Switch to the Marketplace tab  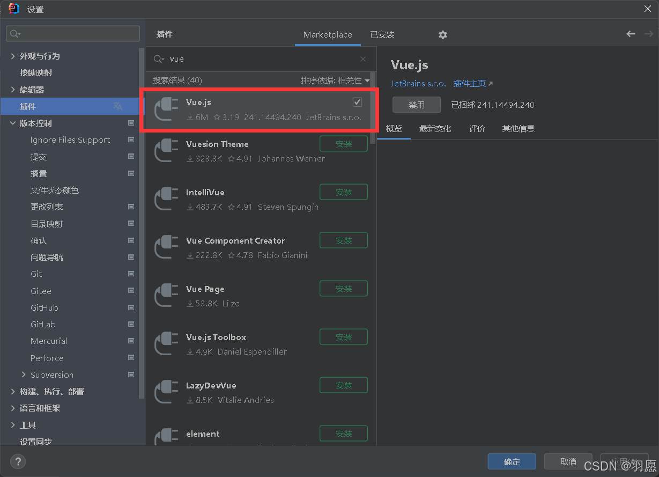328,34
